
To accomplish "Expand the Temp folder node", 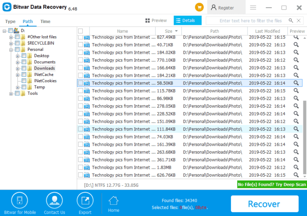I will click(18, 87).
